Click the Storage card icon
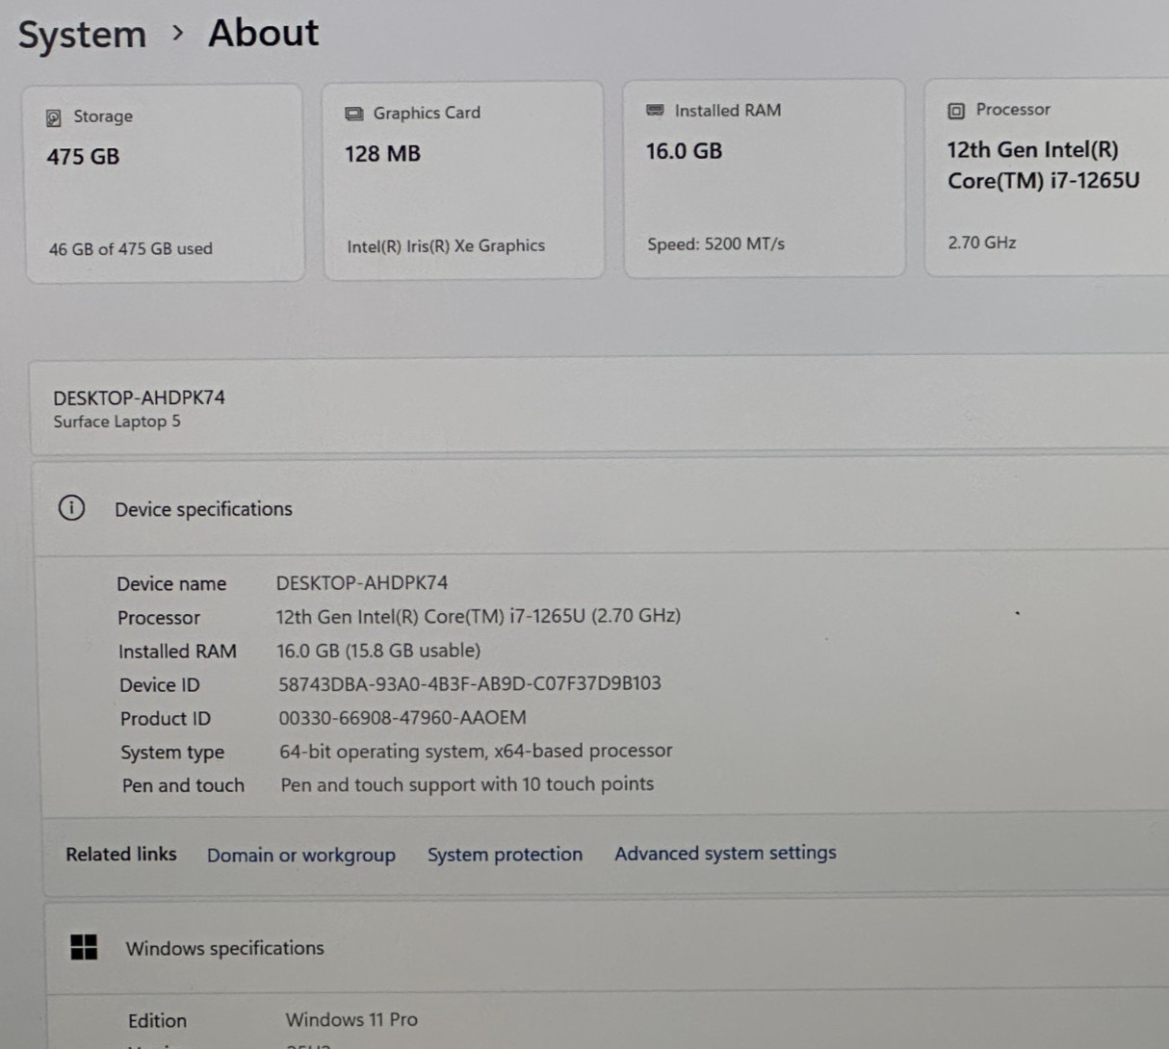The image size is (1169, 1049). click(x=54, y=117)
